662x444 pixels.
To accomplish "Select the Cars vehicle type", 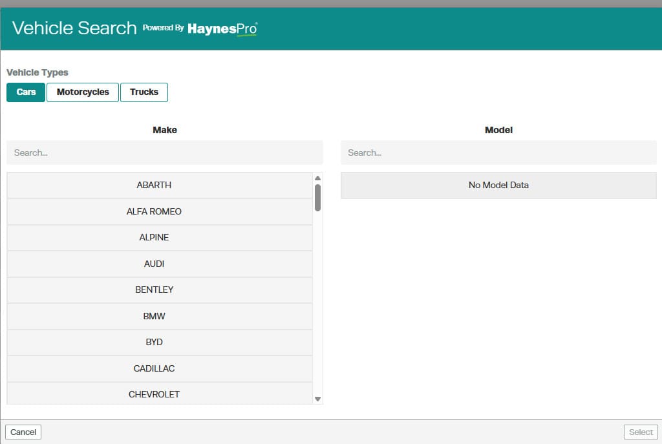I will (x=26, y=92).
